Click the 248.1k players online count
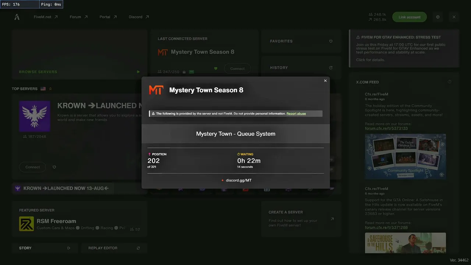Screen dimensions: 471x265 click(377, 15)
